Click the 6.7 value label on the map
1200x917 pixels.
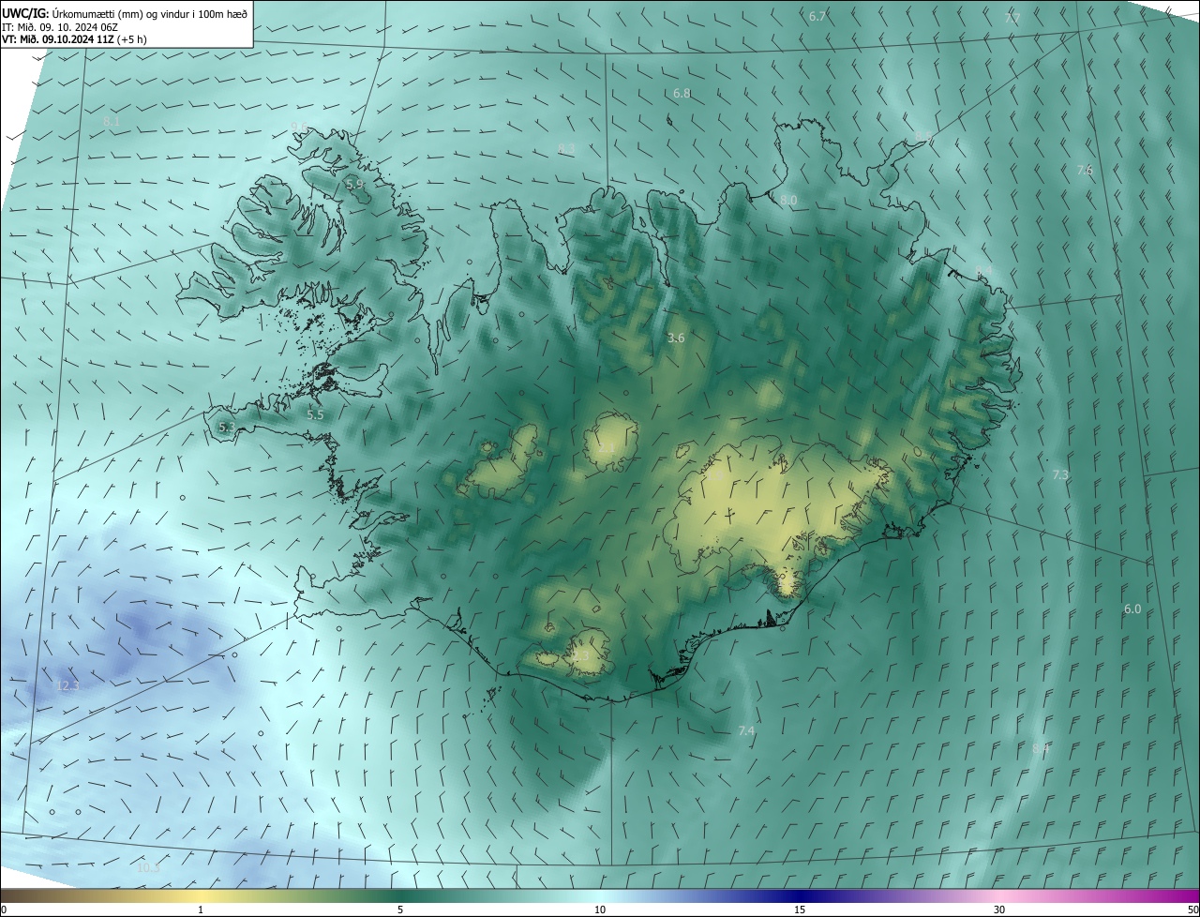tap(817, 17)
